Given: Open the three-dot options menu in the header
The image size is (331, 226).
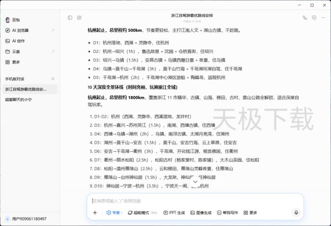Looking at the screenshot, I should (322, 17).
